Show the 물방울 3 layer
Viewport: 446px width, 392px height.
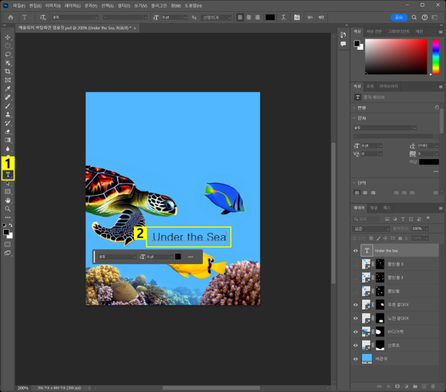355,265
